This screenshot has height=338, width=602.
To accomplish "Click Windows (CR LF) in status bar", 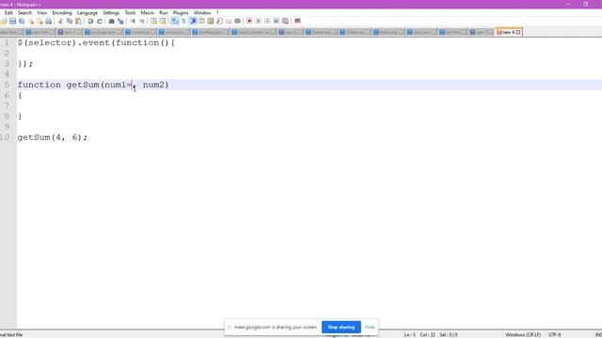I will [x=523, y=335].
